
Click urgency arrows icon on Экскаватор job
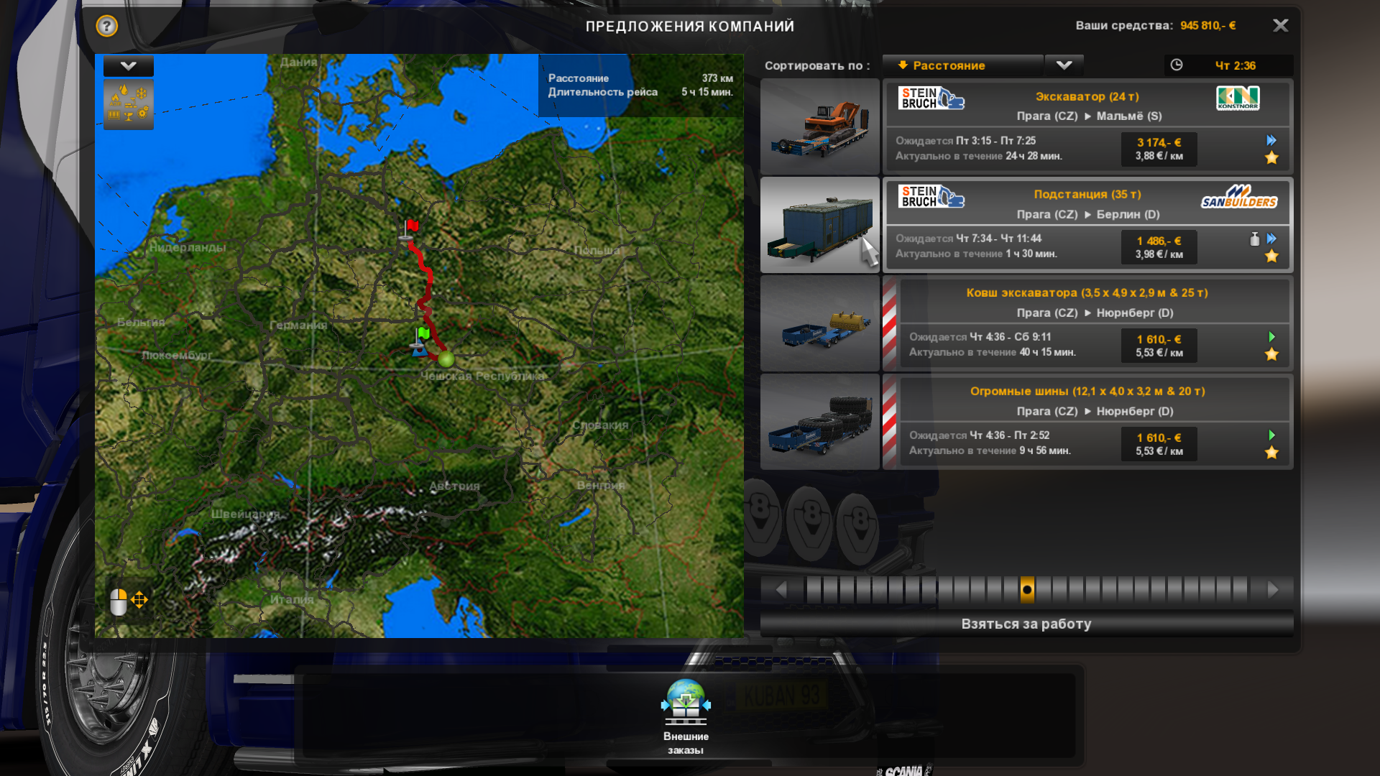1271,141
